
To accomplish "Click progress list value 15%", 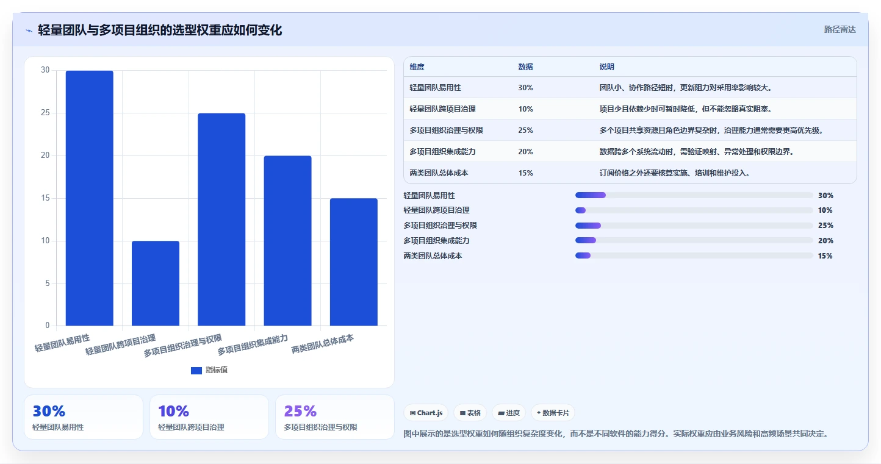I will tap(825, 256).
